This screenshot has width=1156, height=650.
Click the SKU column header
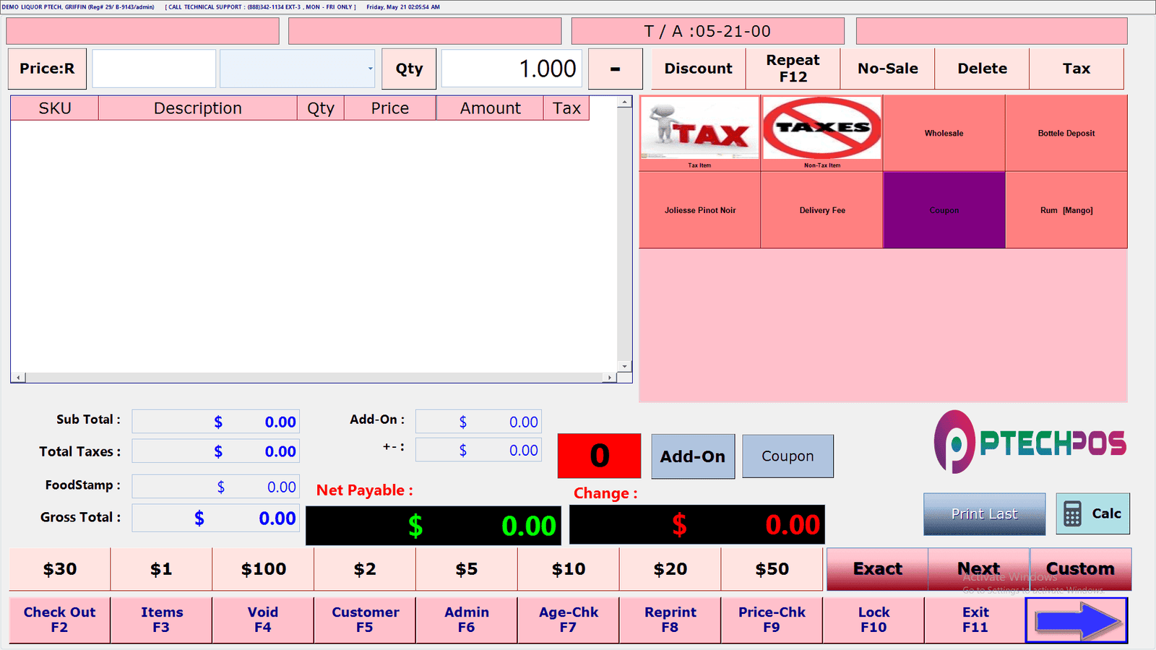55,108
